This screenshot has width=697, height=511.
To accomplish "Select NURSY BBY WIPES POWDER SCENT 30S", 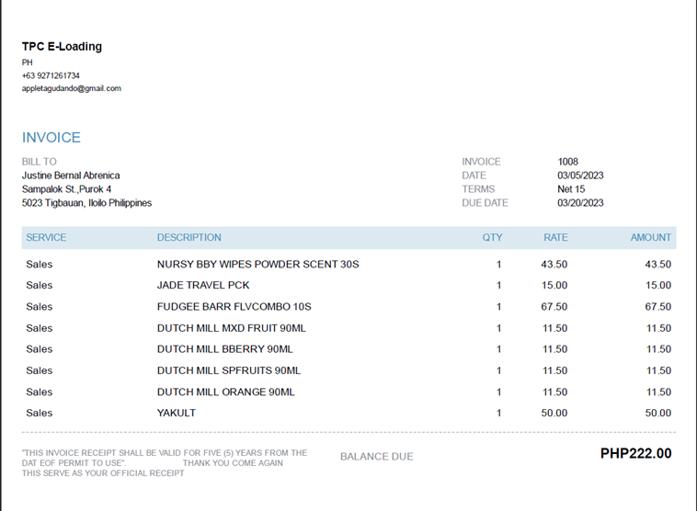I will click(257, 265).
